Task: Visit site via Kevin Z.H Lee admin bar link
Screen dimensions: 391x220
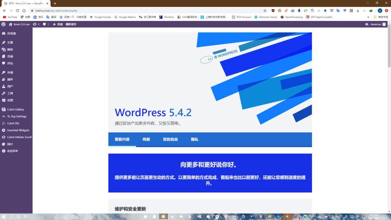Action: coord(19,24)
